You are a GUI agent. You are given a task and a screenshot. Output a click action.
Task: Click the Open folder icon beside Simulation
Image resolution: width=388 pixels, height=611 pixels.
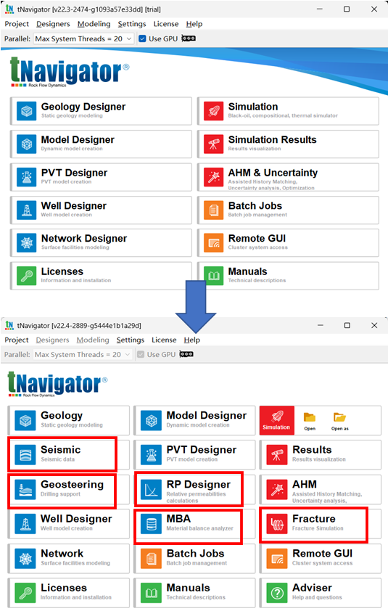point(310,420)
